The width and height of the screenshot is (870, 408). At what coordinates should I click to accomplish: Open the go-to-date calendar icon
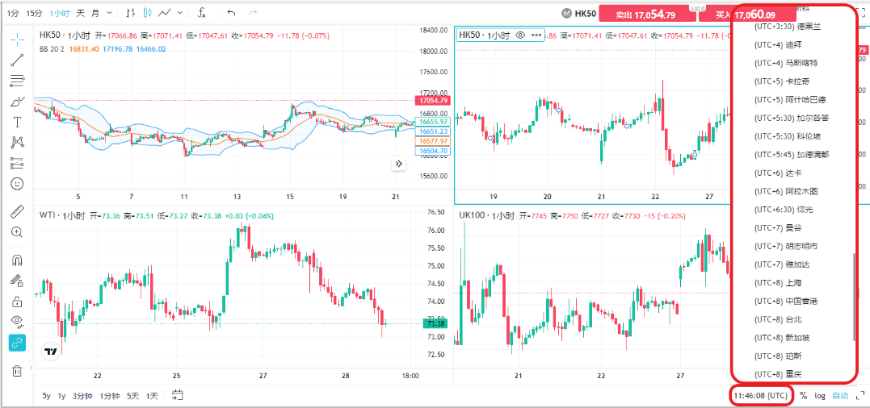[178, 395]
